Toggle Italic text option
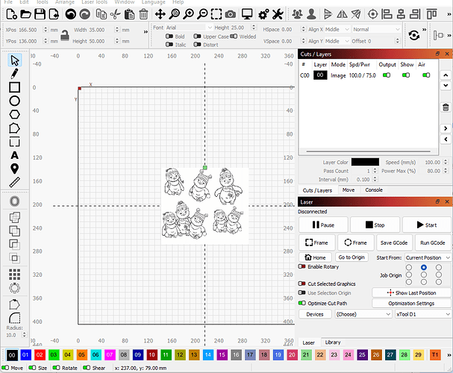 point(169,45)
